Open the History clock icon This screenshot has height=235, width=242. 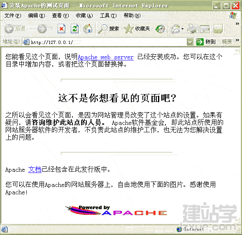[160, 29]
